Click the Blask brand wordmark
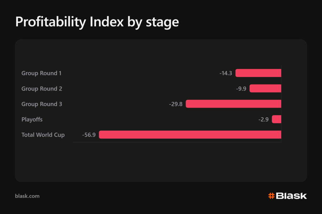 pos(291,196)
